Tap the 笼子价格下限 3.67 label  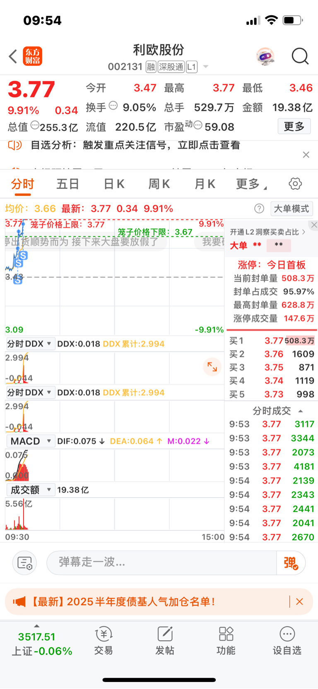point(155,232)
